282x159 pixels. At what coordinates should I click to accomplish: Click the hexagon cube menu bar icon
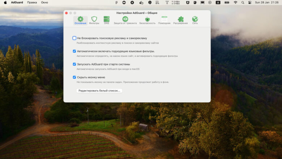pos(150,3)
